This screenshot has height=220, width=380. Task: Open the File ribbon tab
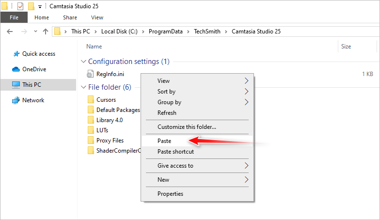tap(14, 17)
